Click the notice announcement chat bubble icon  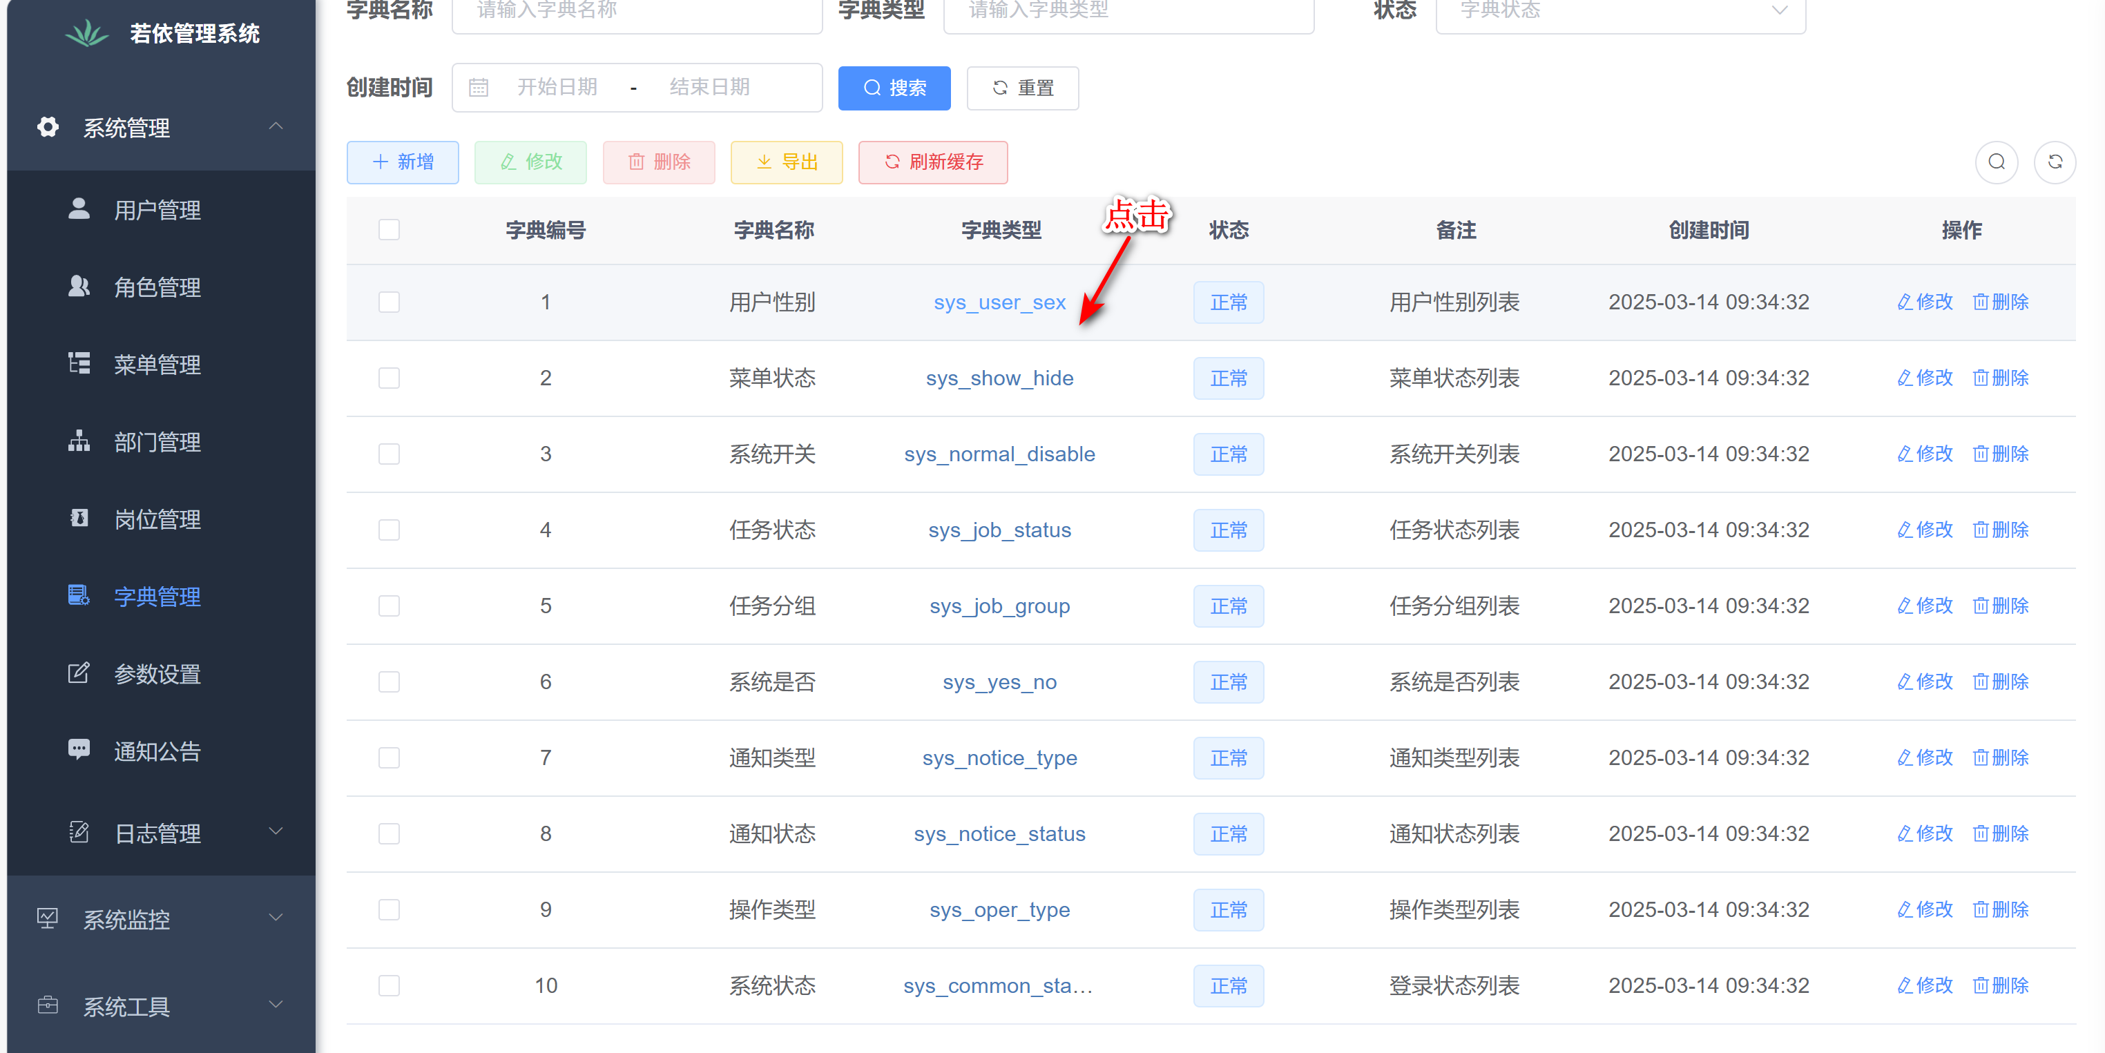(79, 750)
